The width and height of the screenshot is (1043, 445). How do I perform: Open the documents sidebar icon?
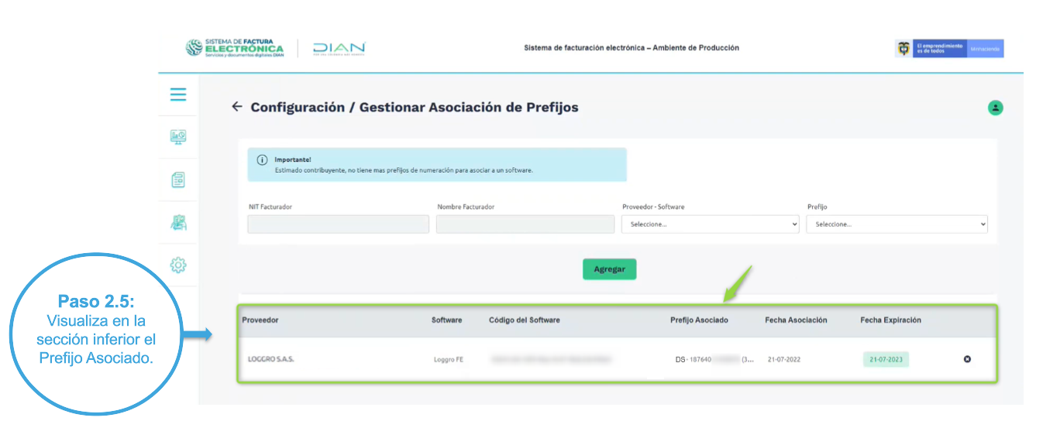coord(178,180)
